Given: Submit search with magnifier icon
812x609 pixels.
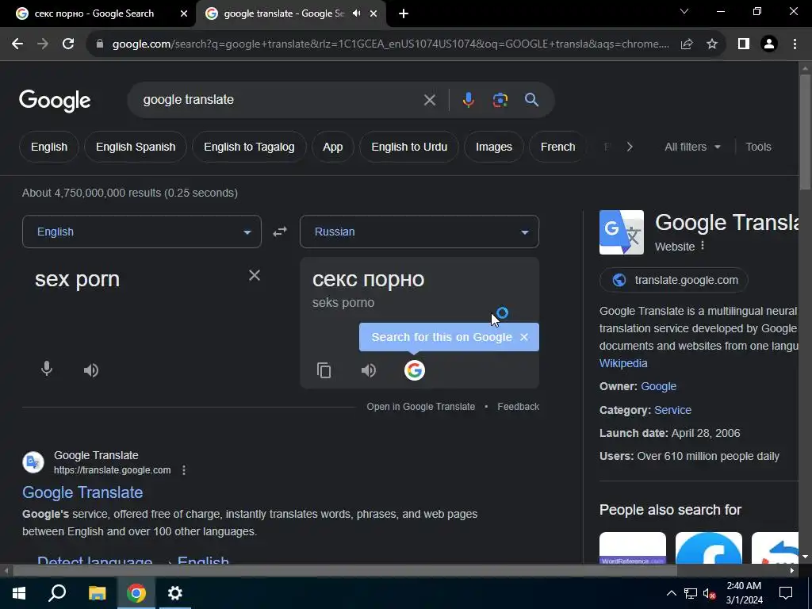Looking at the screenshot, I should 532,100.
